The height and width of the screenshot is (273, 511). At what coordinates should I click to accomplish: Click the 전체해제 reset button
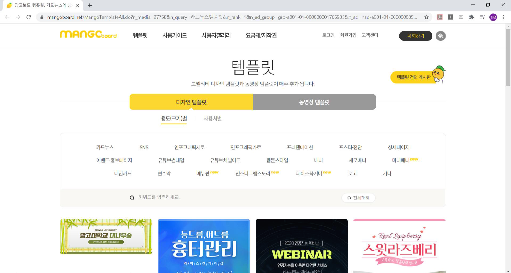pos(358,198)
